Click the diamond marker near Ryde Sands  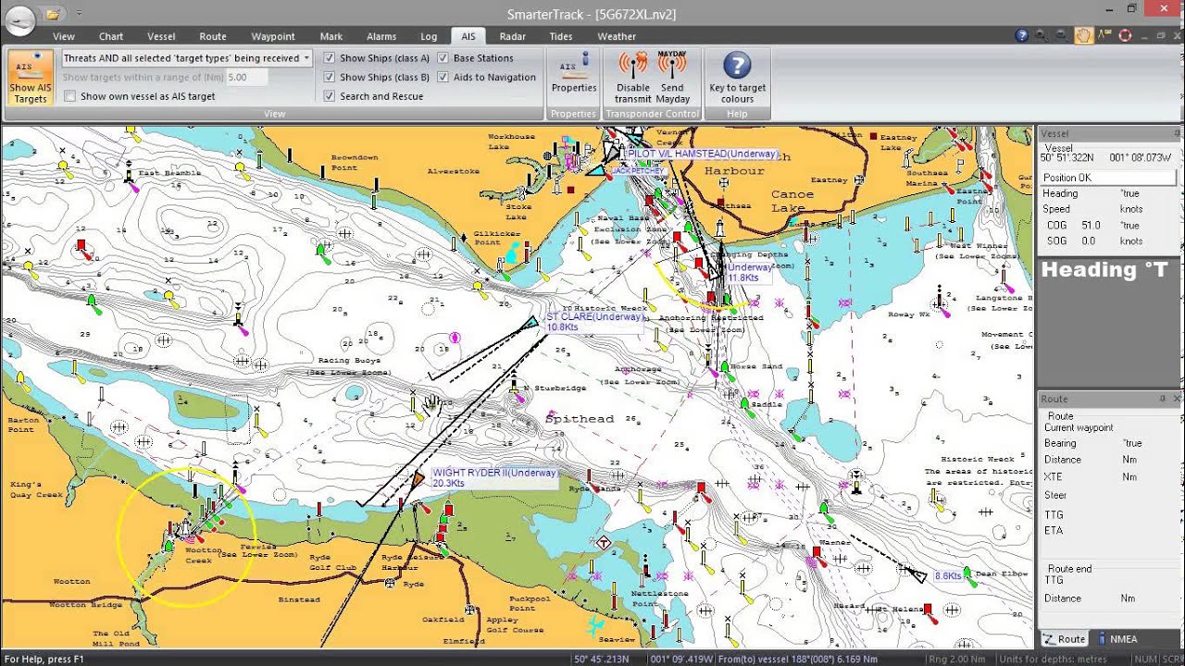click(604, 543)
